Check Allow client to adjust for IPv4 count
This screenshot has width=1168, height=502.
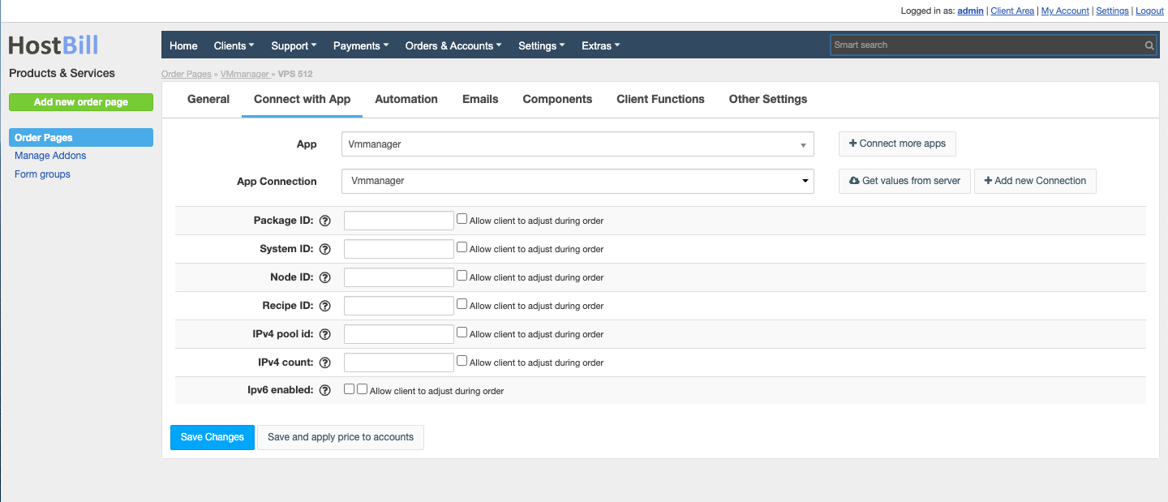tap(462, 359)
